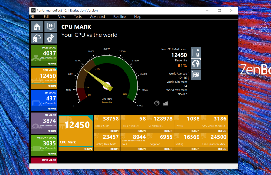Open the File menu
Image resolution: width=271 pixels, height=175 pixels.
pos(33,17)
